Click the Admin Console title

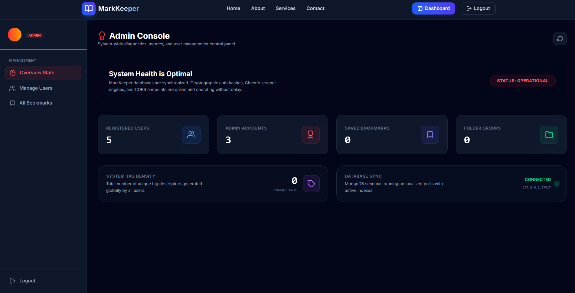coord(139,36)
